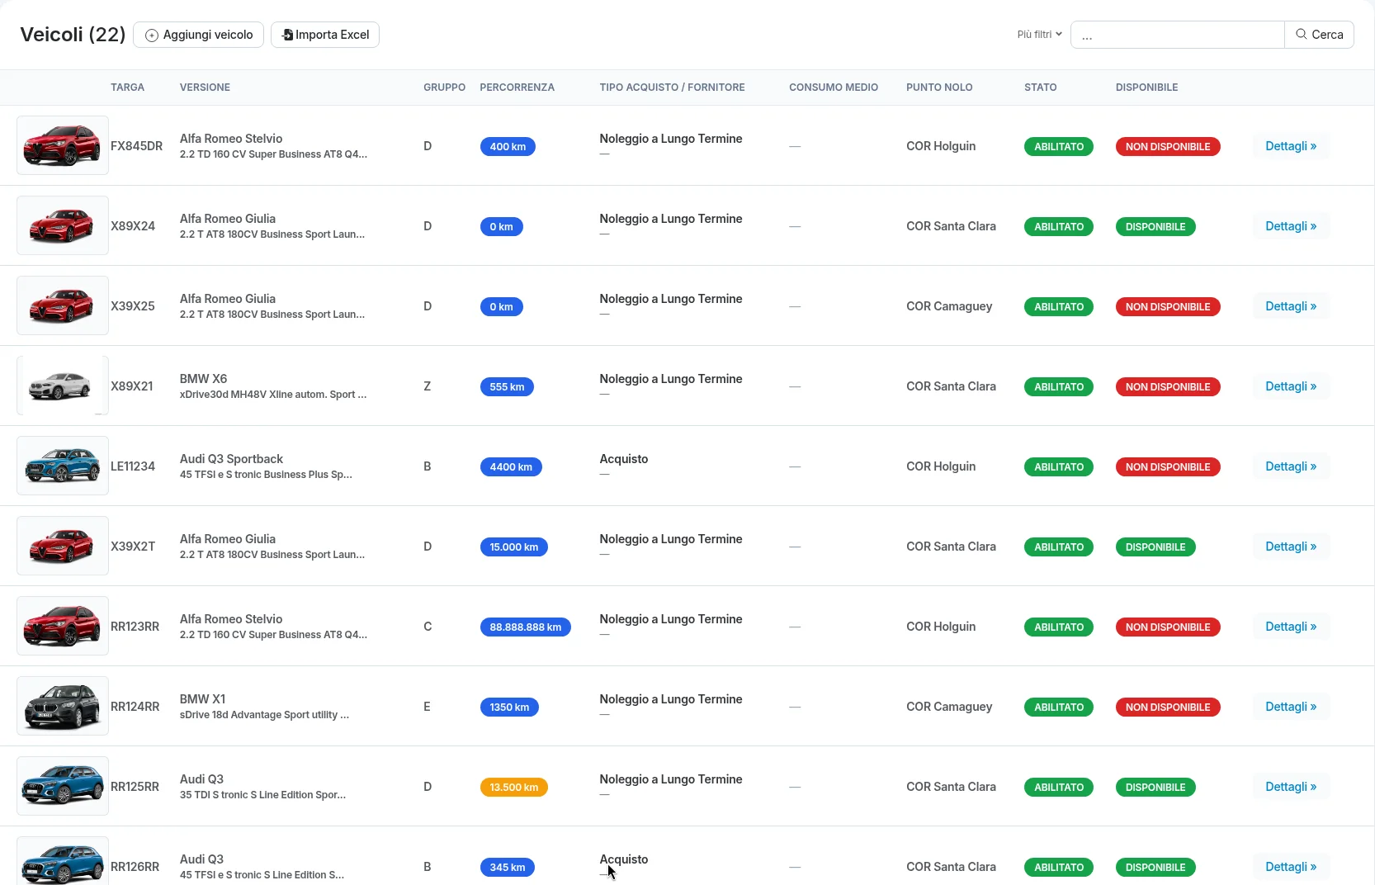Click the ABILITATO badge for X89X21
The height and width of the screenshot is (885, 1375).
[1059, 387]
